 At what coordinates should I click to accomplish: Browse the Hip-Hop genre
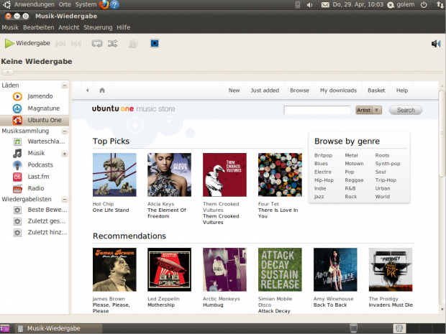[x=324, y=180]
